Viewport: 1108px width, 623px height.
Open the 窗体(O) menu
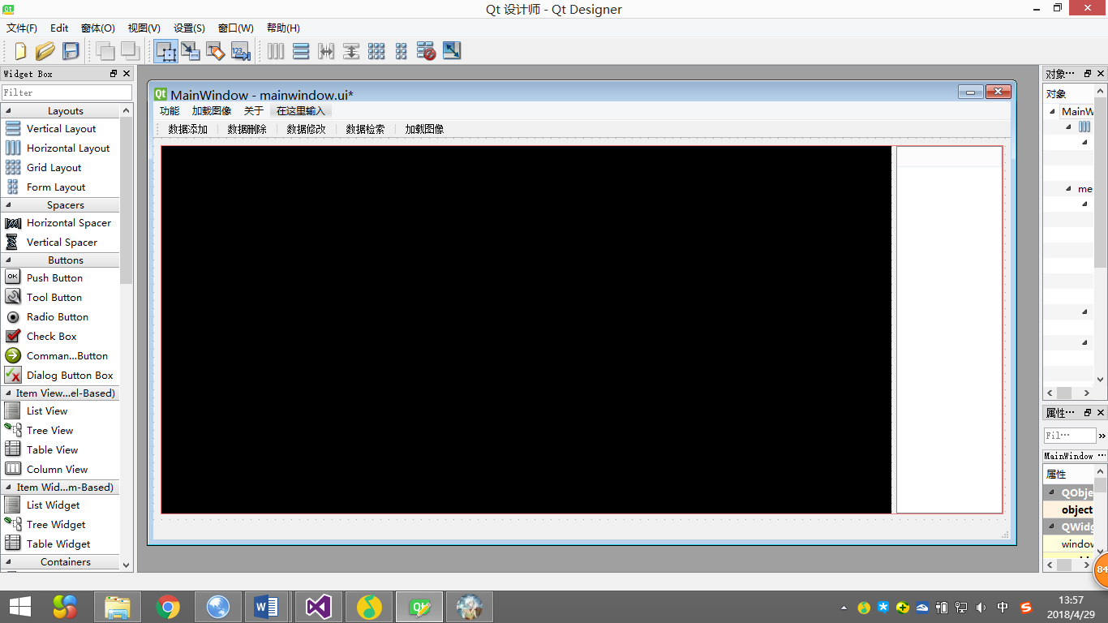tap(98, 28)
